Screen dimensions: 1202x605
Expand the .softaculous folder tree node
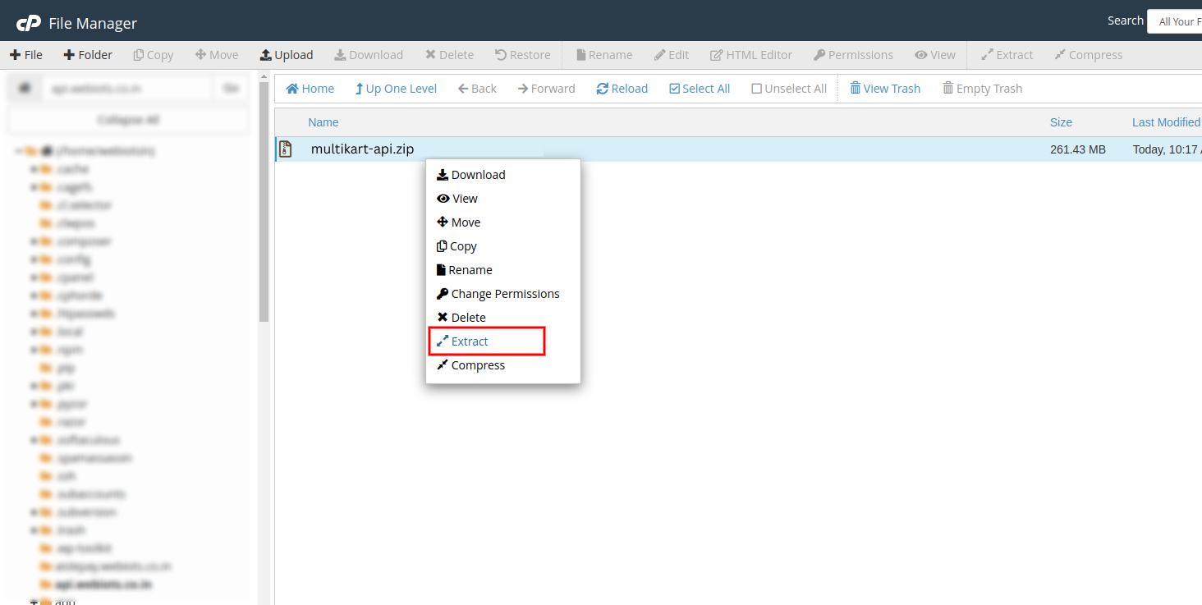34,440
